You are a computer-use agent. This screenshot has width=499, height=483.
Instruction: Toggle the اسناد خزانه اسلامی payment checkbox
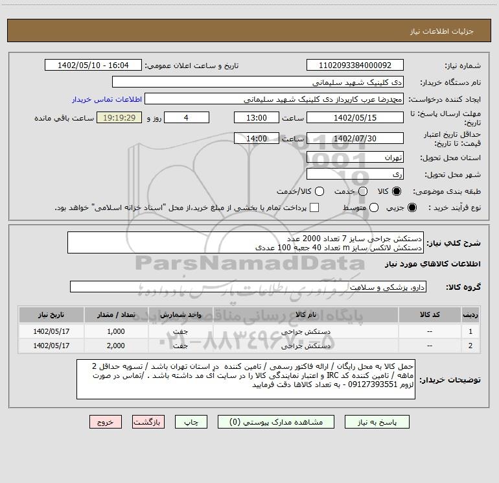tap(314, 207)
